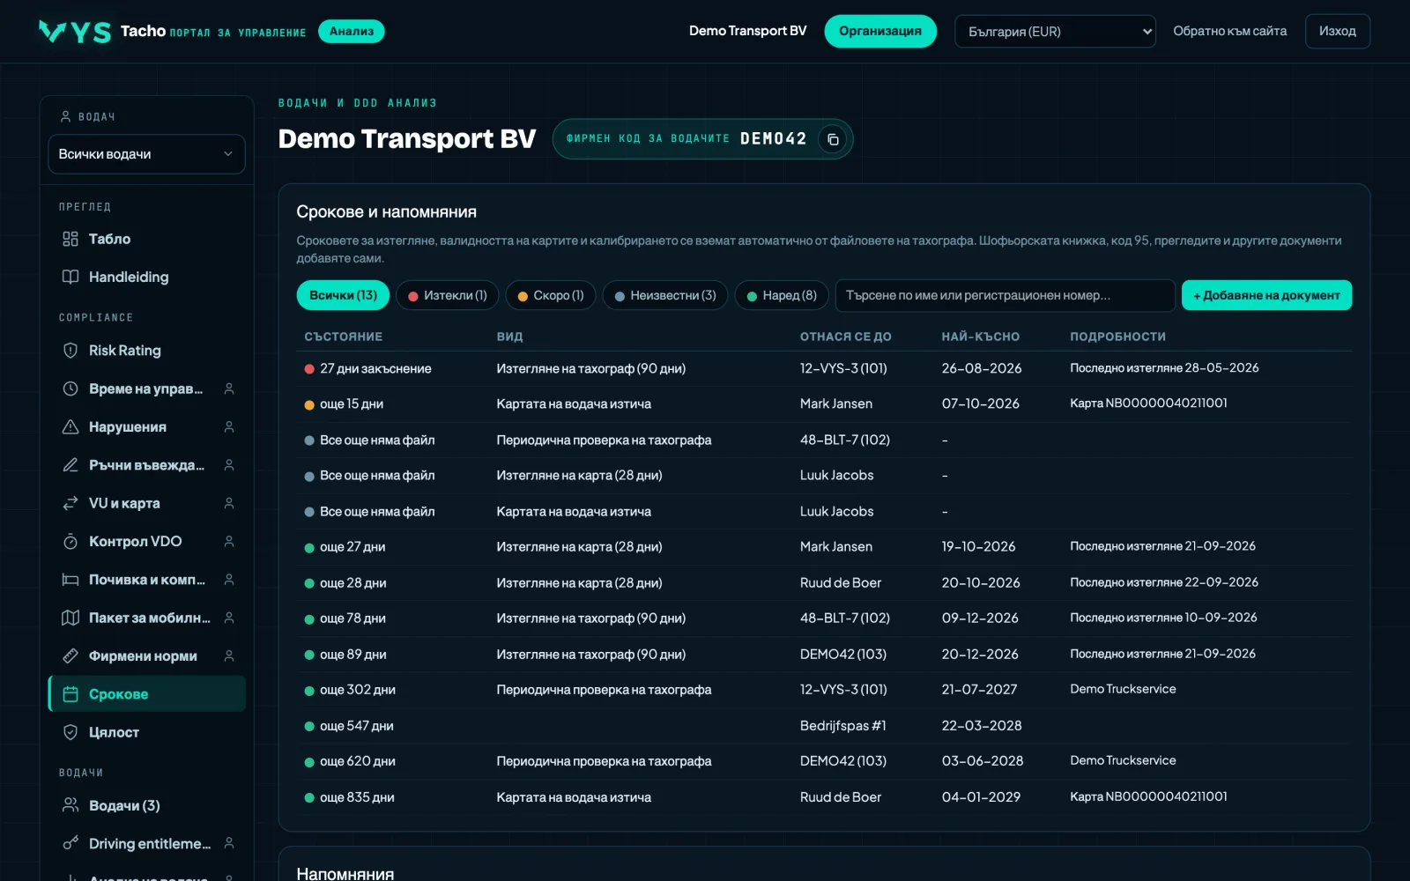
Task: Open the Risk Rating sidebar item
Action: tap(146, 351)
